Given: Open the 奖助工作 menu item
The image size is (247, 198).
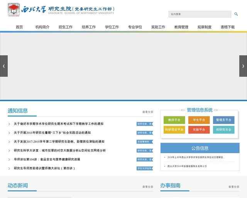Looking at the screenshot, I should pos(158,27).
